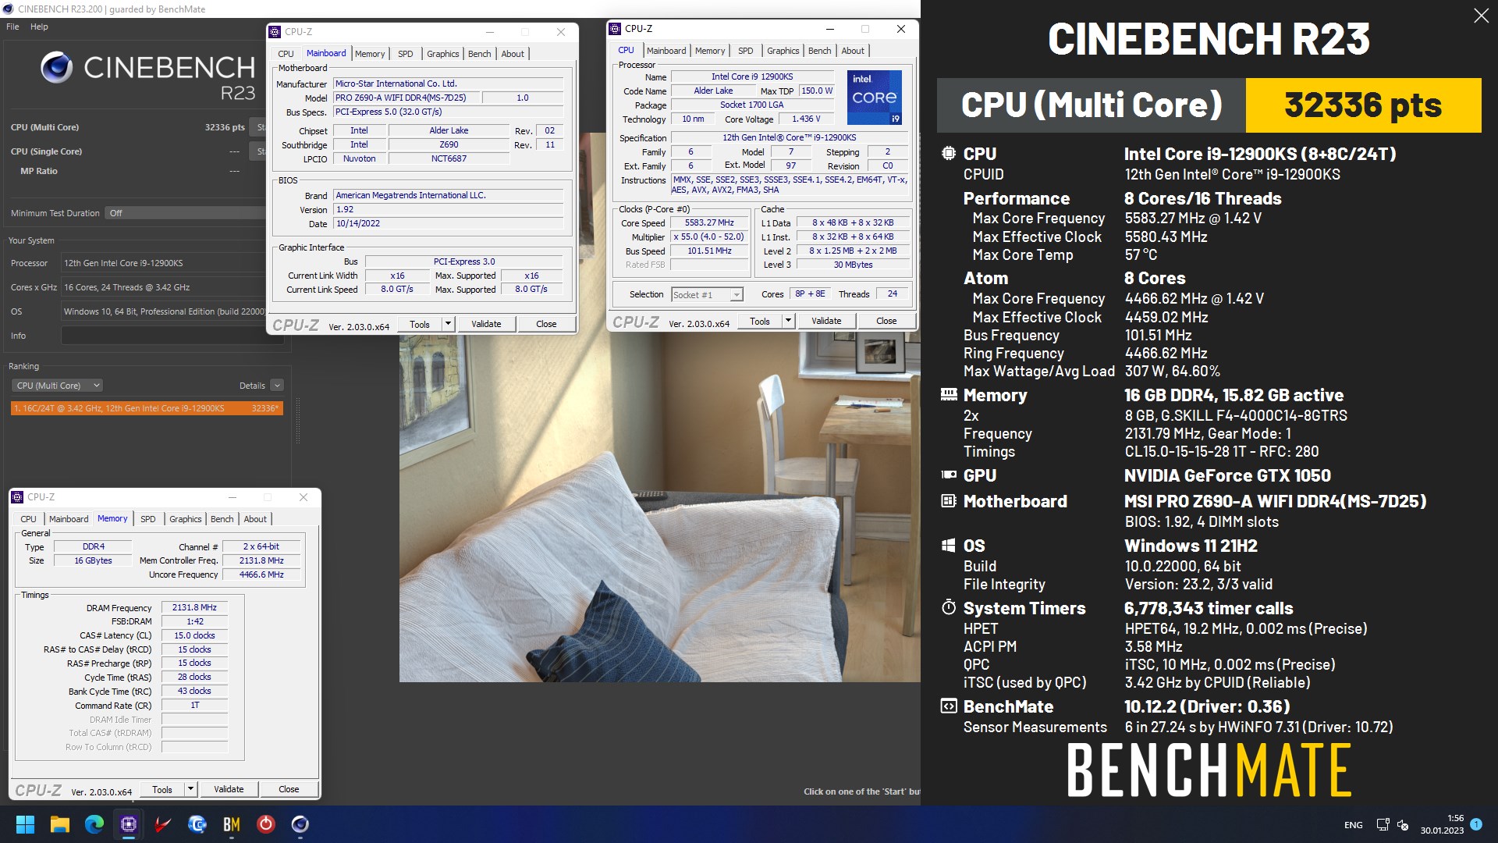
Task: Close the BenchMate result overlay X
Action: (x=1481, y=16)
